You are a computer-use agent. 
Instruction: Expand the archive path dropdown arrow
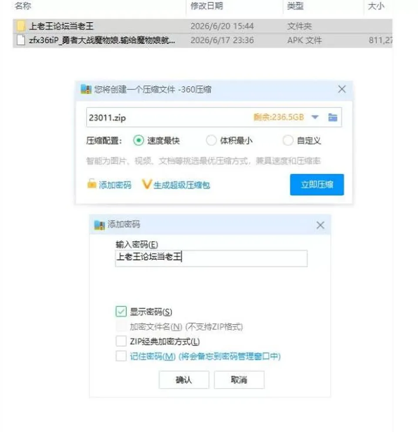coord(315,118)
